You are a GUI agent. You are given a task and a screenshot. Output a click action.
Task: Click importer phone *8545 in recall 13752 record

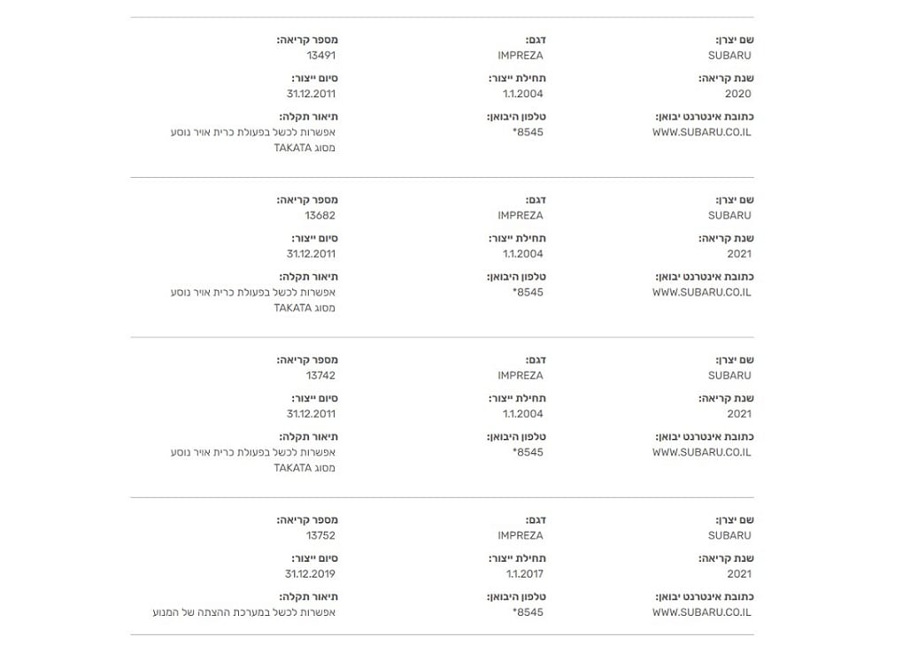528,612
